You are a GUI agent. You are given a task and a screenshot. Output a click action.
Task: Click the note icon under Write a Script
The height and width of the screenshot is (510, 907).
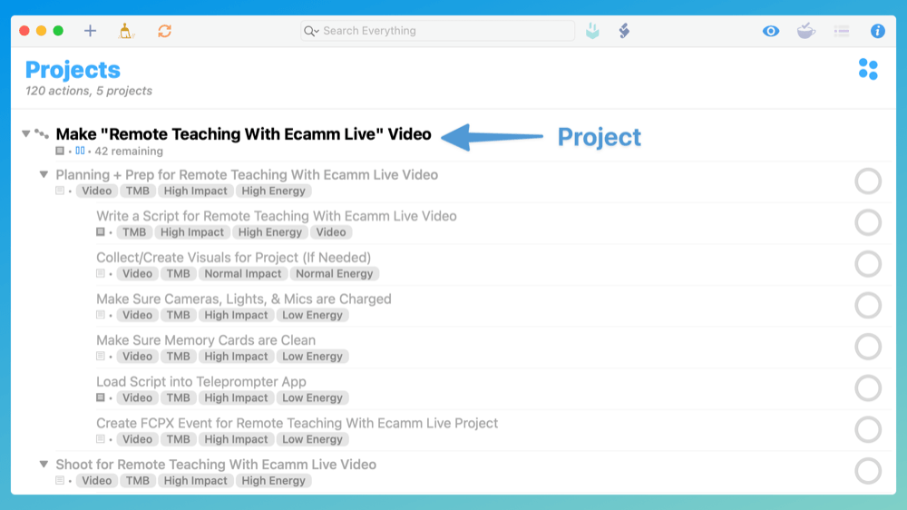pos(101,232)
